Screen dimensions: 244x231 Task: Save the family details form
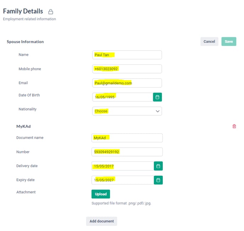tap(229, 42)
